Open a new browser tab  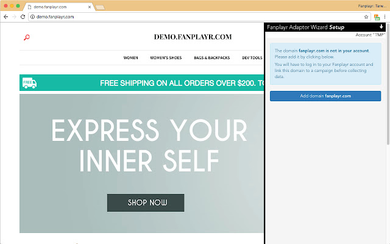pyautogui.click(x=100, y=7)
